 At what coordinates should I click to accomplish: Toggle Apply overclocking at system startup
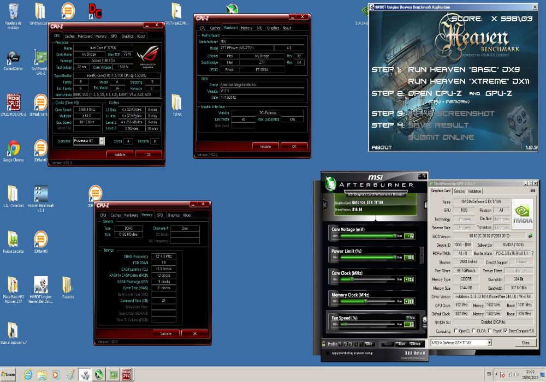coord(327,353)
